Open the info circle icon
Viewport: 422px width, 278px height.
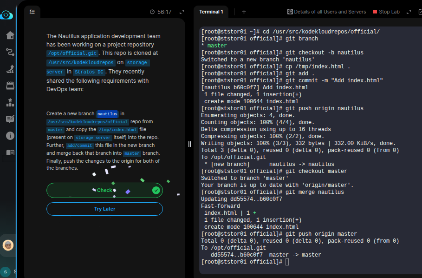(10, 136)
